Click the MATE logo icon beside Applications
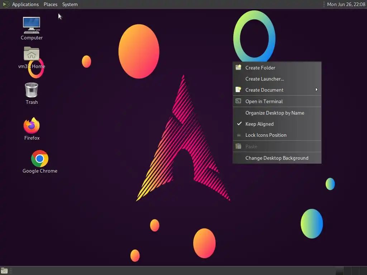This screenshot has width=367, height=275. 6,4
